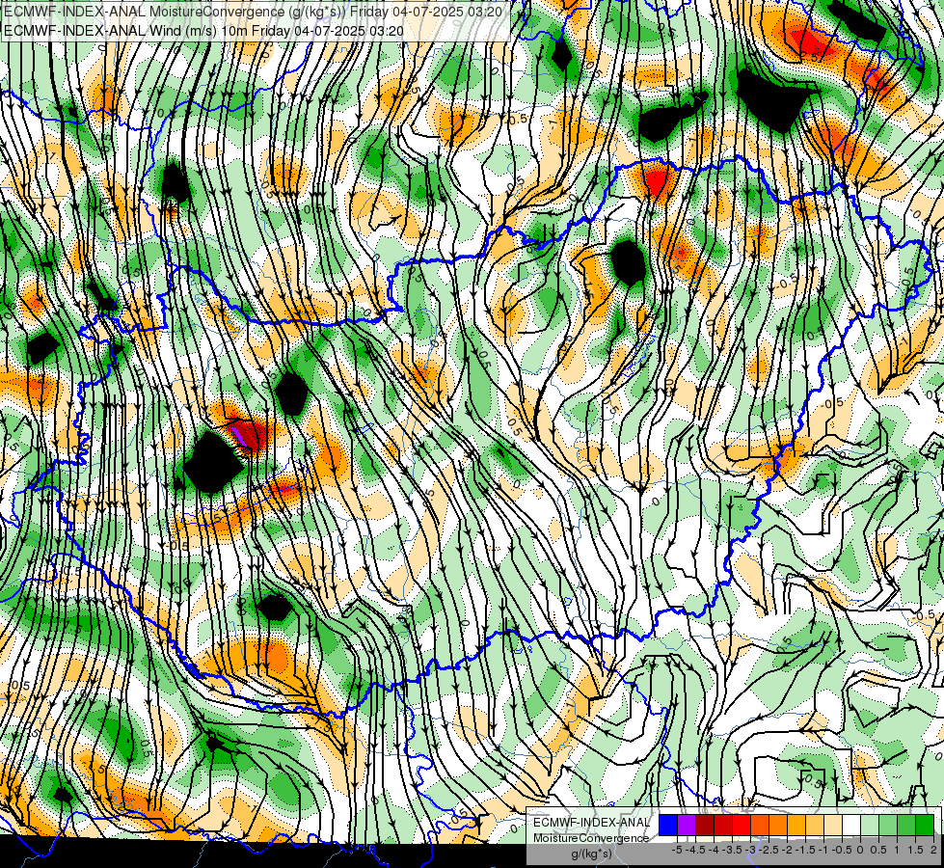Viewport: 944px width, 868px height.
Task: Click the -1.5 legend tick label
Action: (805, 850)
